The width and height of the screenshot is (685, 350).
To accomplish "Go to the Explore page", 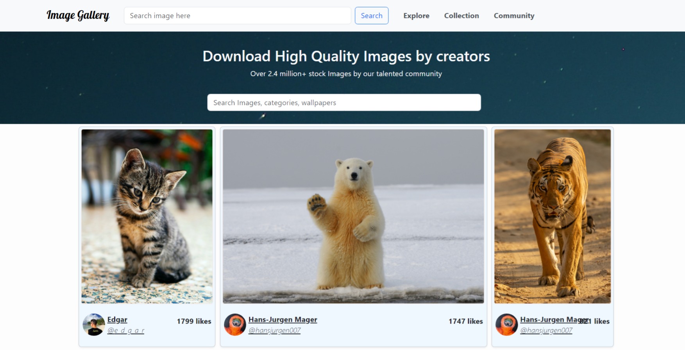I will click(x=416, y=16).
